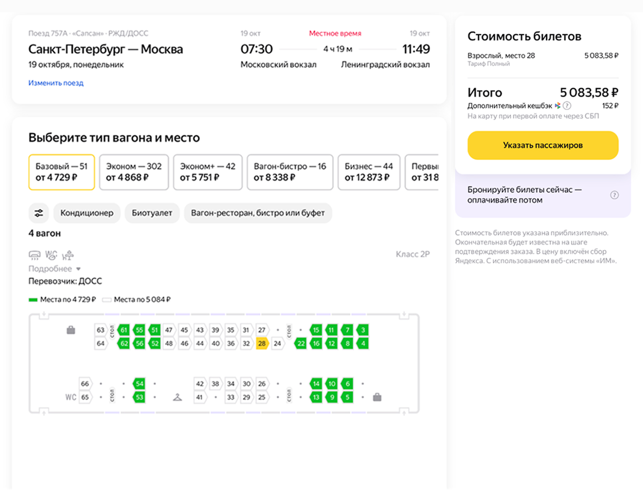This screenshot has width=643, height=491.
Task: Open the Изменить поезд link
Action: pyautogui.click(x=56, y=83)
